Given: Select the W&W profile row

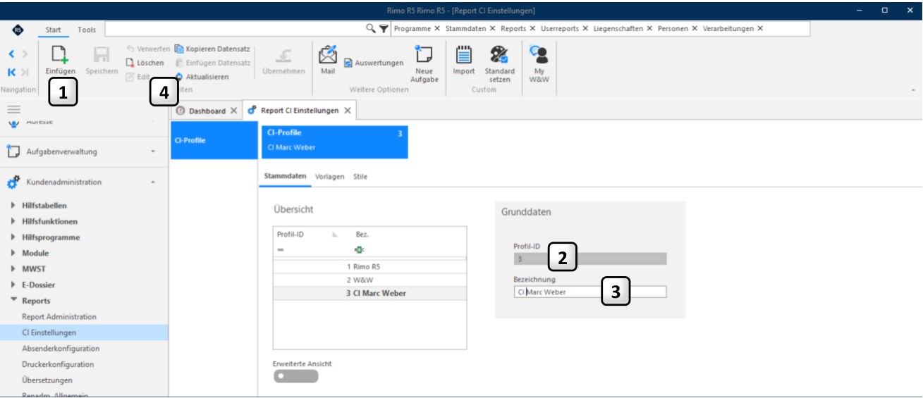Looking at the screenshot, I should (369, 280).
